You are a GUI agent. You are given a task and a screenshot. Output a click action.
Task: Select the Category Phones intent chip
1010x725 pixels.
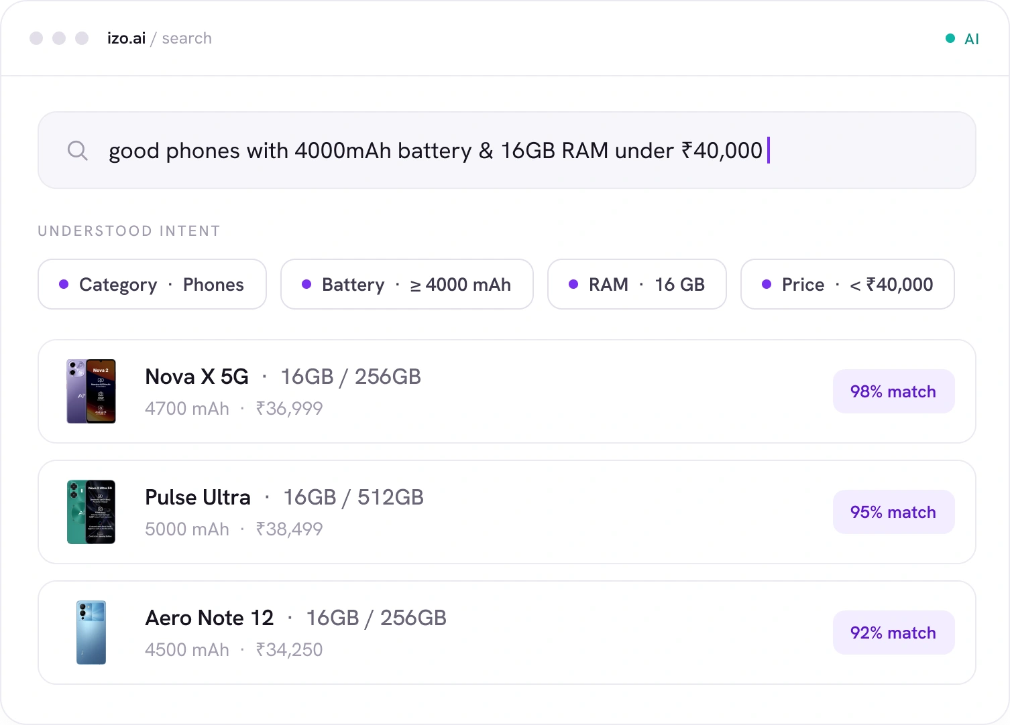point(152,284)
